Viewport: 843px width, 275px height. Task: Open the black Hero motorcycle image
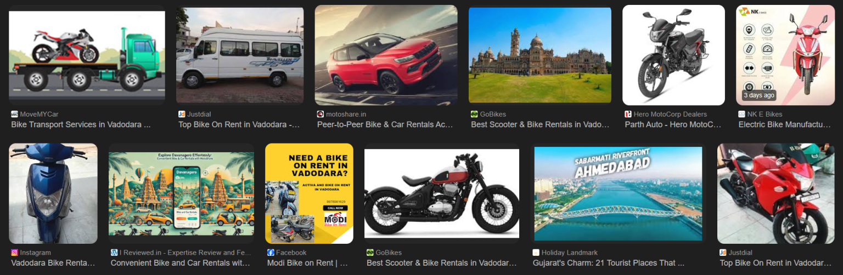[673, 55]
